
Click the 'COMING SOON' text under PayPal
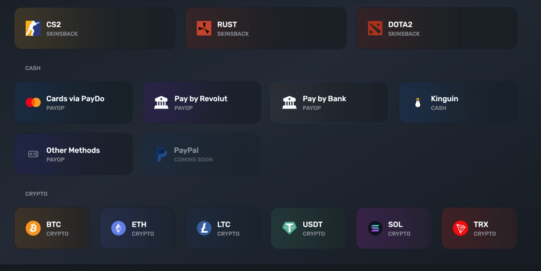click(x=193, y=159)
